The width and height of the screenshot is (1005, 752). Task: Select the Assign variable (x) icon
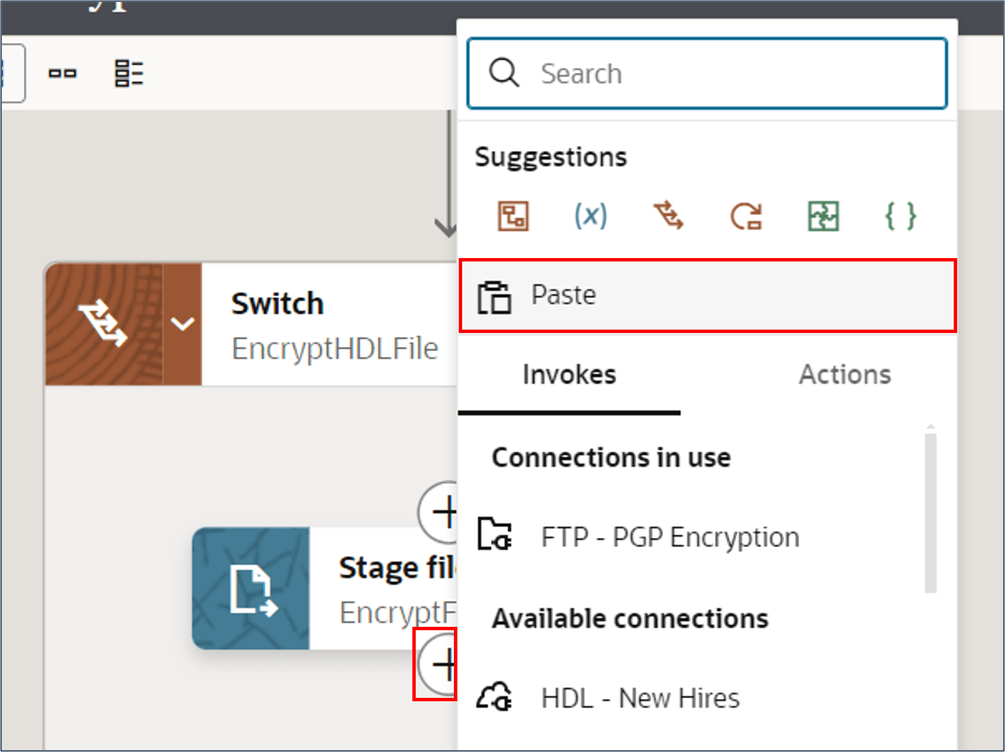[x=590, y=216]
